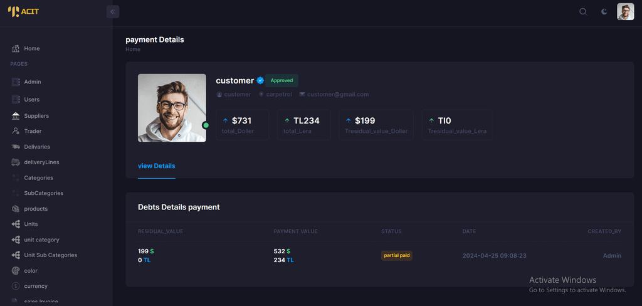Open the unit category page
Image resolution: width=642 pixels, height=306 pixels.
click(x=42, y=240)
